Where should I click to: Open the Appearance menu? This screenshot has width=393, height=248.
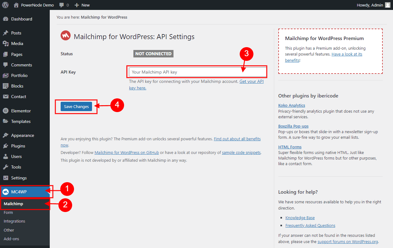click(x=22, y=135)
